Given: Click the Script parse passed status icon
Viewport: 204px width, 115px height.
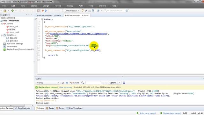Looking at the screenshot, I should coord(137,113).
